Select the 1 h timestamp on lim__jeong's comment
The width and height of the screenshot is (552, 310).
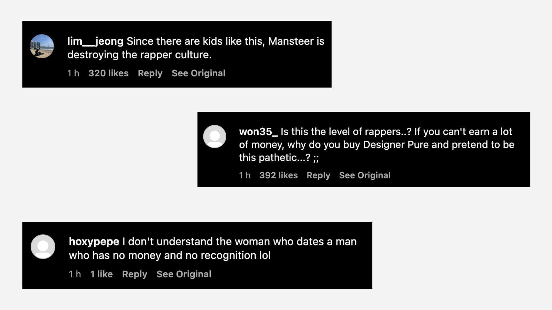73,73
